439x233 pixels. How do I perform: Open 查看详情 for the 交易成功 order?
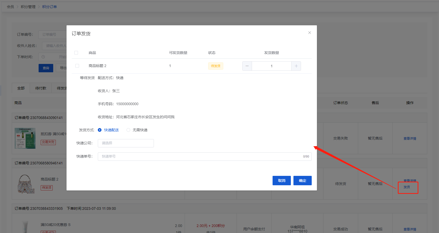point(410,229)
